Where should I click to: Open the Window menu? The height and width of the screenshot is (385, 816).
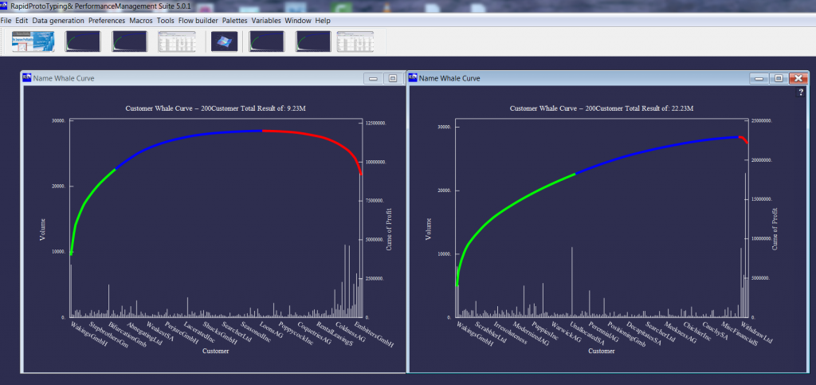[298, 21]
